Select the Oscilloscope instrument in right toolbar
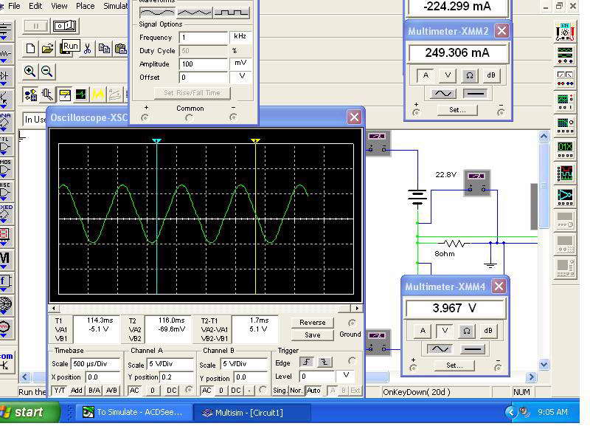The image size is (590, 443). [565, 102]
